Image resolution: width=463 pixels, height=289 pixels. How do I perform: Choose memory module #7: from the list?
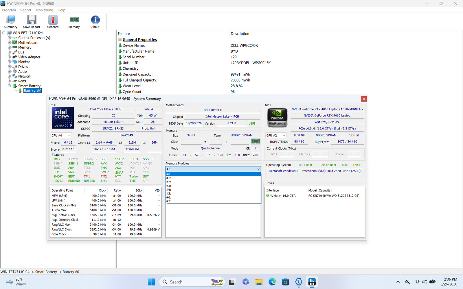(213, 201)
